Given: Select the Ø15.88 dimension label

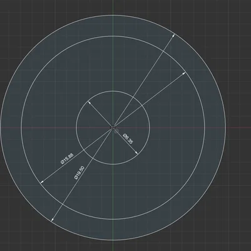Looking at the screenshot, I should (67, 159).
